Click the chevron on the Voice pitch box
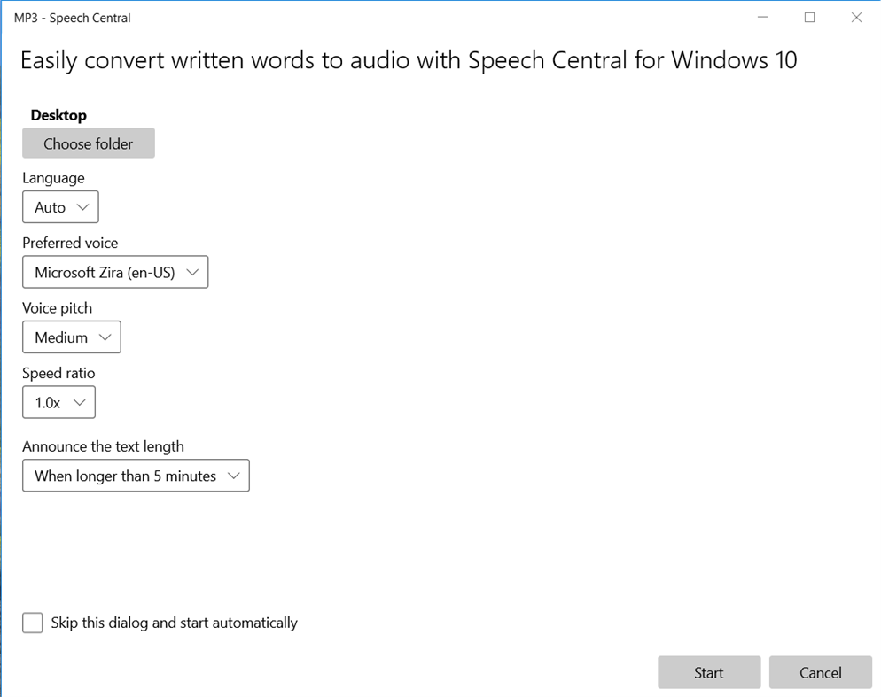Image resolution: width=881 pixels, height=697 pixels. pyautogui.click(x=107, y=337)
